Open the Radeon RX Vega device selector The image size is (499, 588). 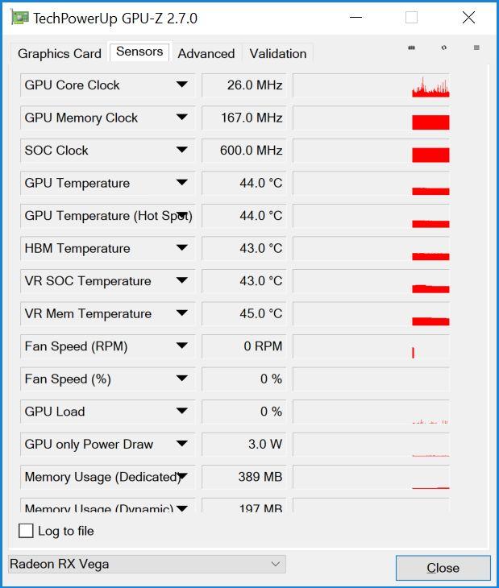[147, 564]
